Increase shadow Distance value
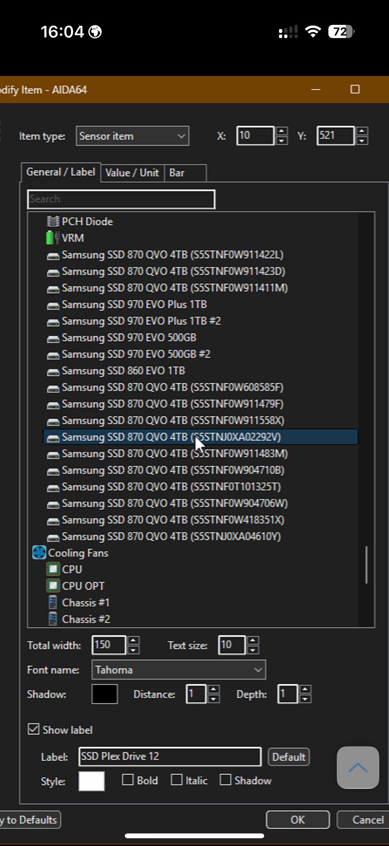Image resolution: width=389 pixels, height=846 pixels. pos(214,689)
